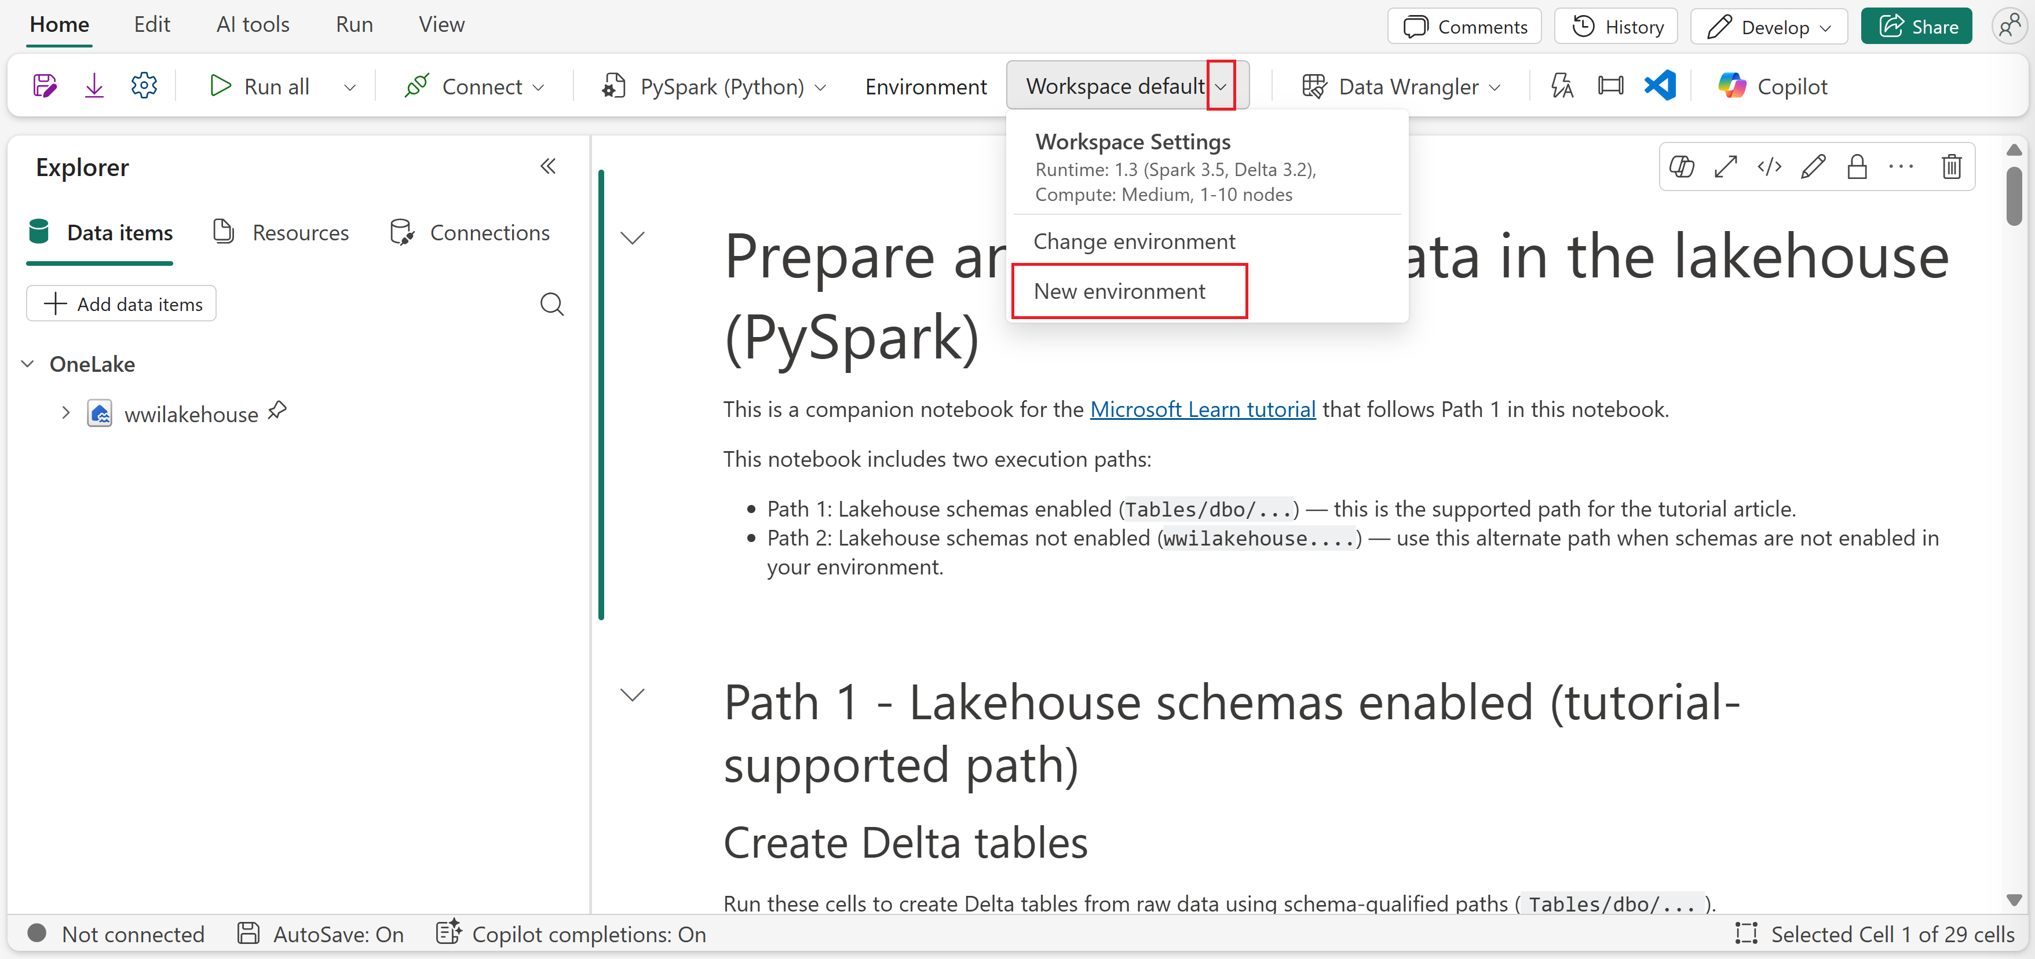Edit the markdown cell with pencil icon
Image resolution: width=2035 pixels, height=959 pixels.
coord(1812,167)
